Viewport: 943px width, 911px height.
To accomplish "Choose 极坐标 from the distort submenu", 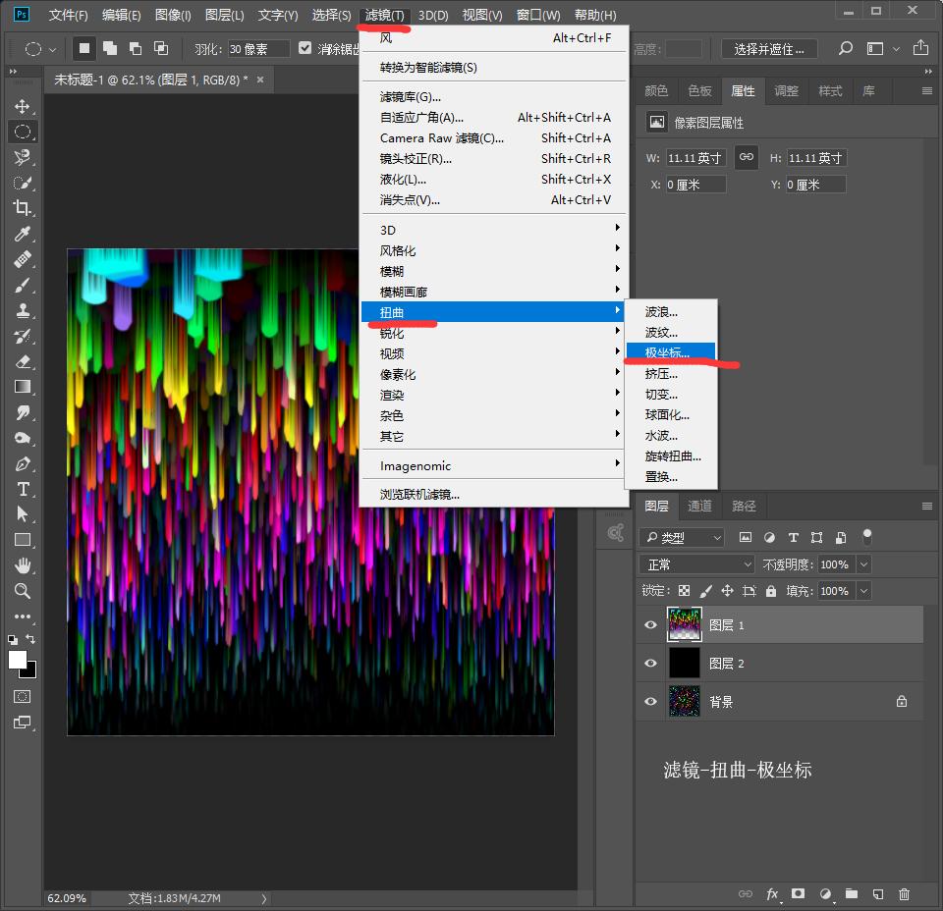I will point(667,352).
